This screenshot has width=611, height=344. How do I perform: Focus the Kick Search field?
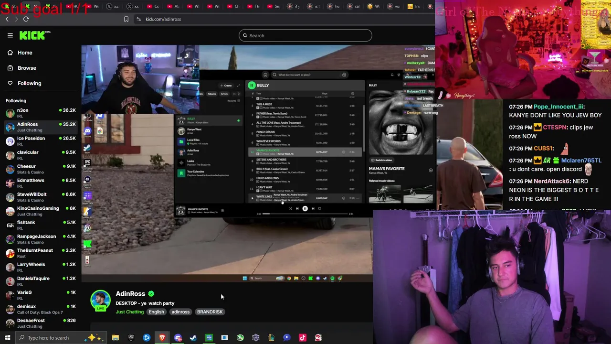point(305,35)
